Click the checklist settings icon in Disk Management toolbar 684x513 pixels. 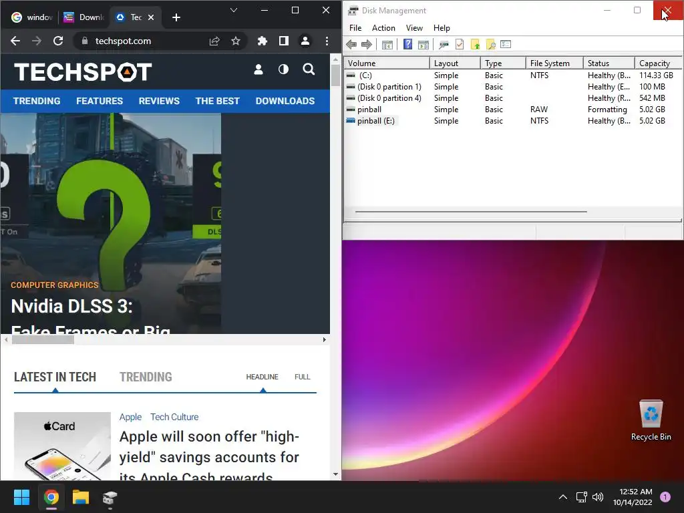click(506, 44)
